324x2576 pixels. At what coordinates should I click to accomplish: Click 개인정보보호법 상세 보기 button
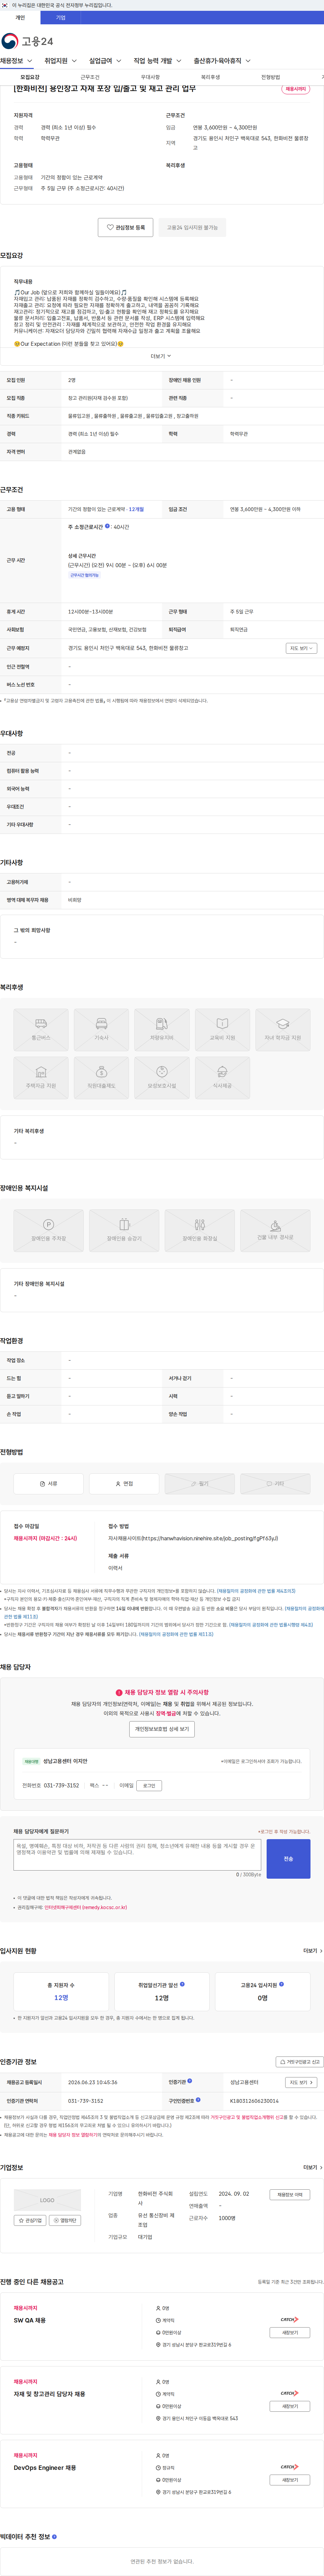162,1729
